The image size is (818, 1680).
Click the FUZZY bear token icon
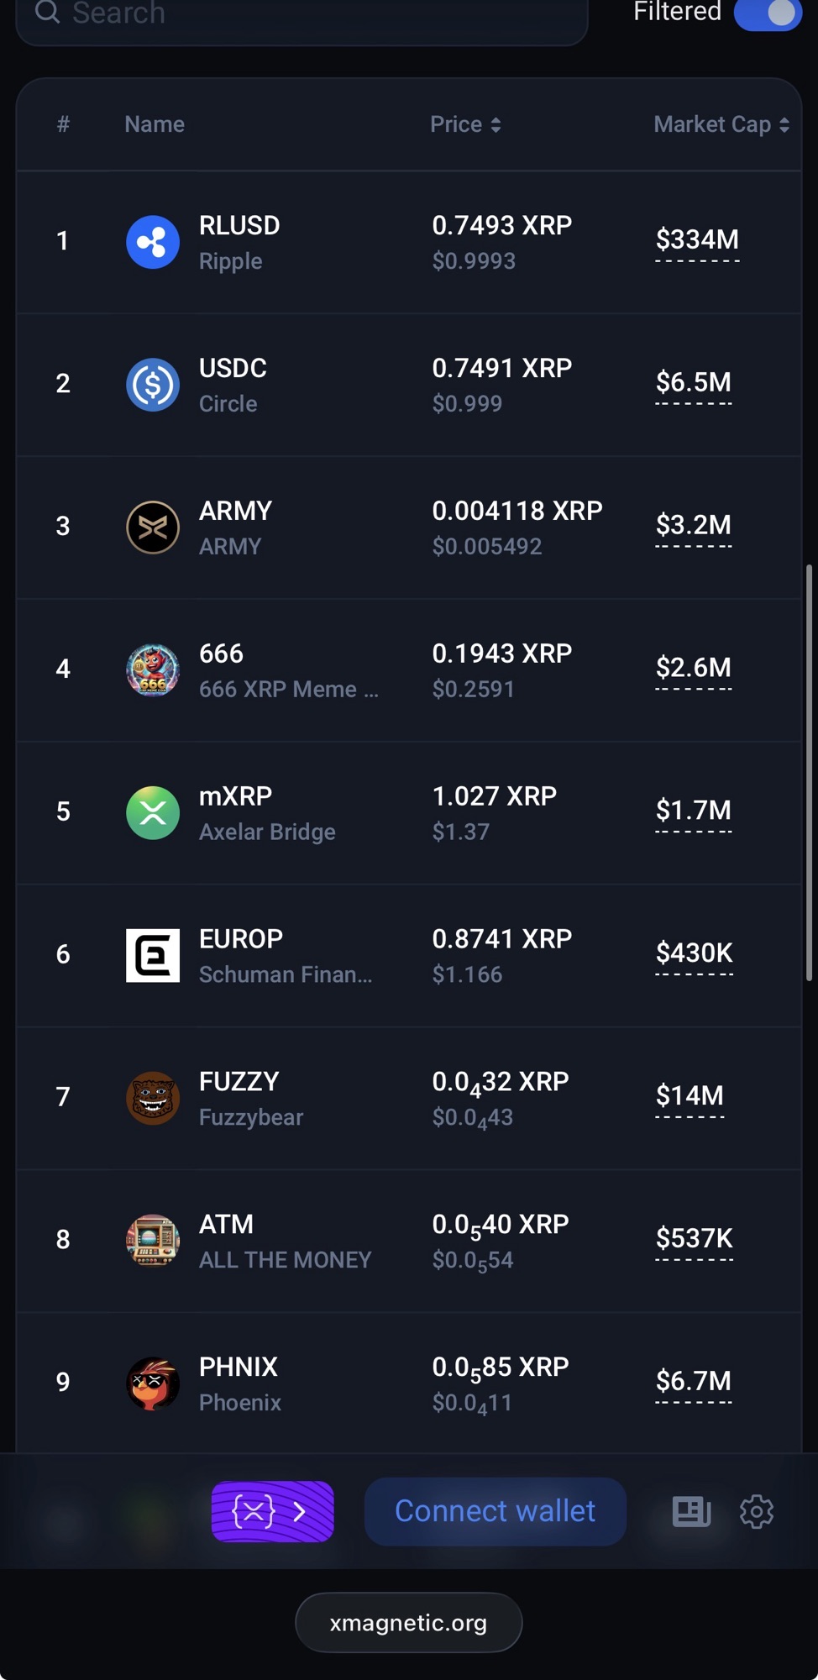tap(152, 1098)
